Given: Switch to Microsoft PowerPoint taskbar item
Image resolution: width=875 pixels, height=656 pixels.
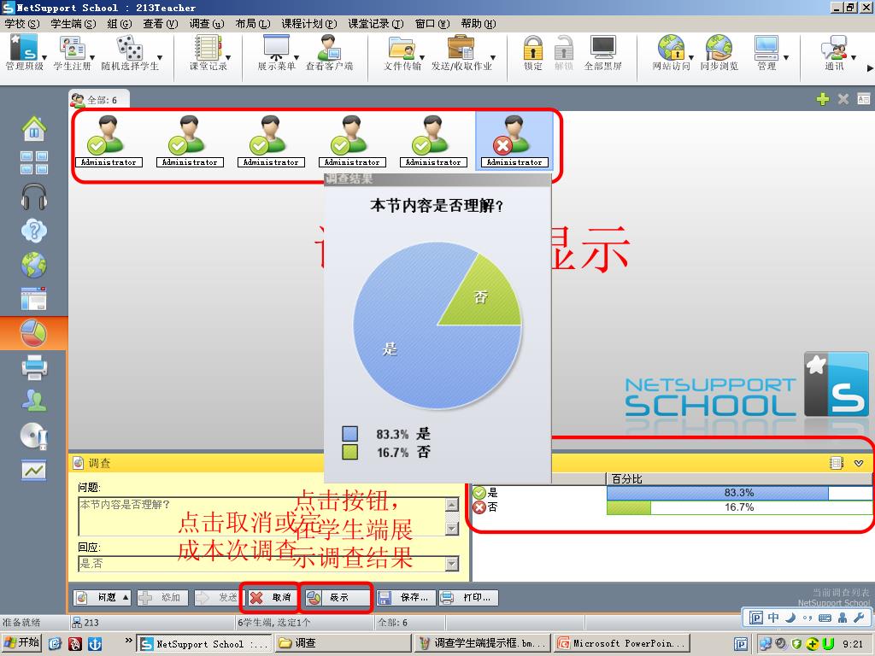Looking at the screenshot, I should pos(623,644).
